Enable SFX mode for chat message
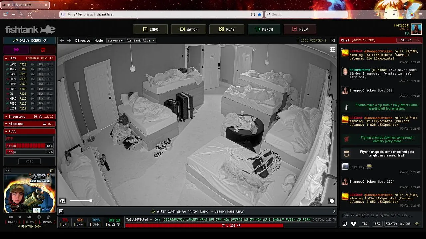Image resolution: width=426 pixels, height=239 pixels. pyautogui.click(x=377, y=224)
